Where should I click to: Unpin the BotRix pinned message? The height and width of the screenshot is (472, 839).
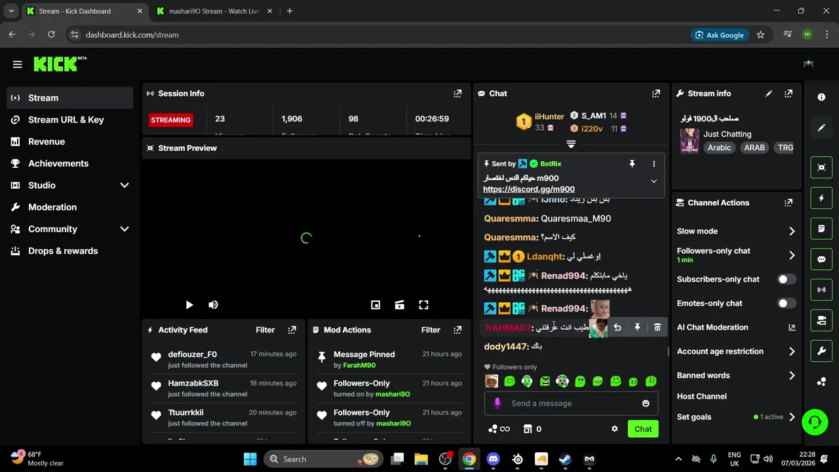click(x=632, y=164)
